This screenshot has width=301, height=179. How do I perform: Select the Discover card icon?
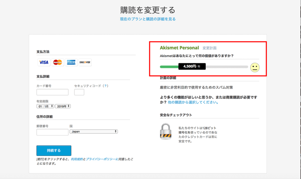[x=85, y=62]
